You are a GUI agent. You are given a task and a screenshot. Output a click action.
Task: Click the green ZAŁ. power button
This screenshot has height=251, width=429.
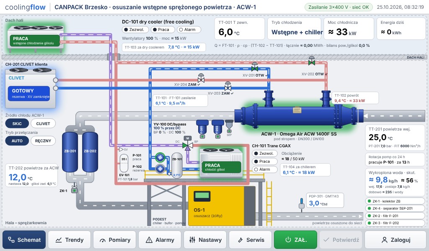tap(295, 240)
